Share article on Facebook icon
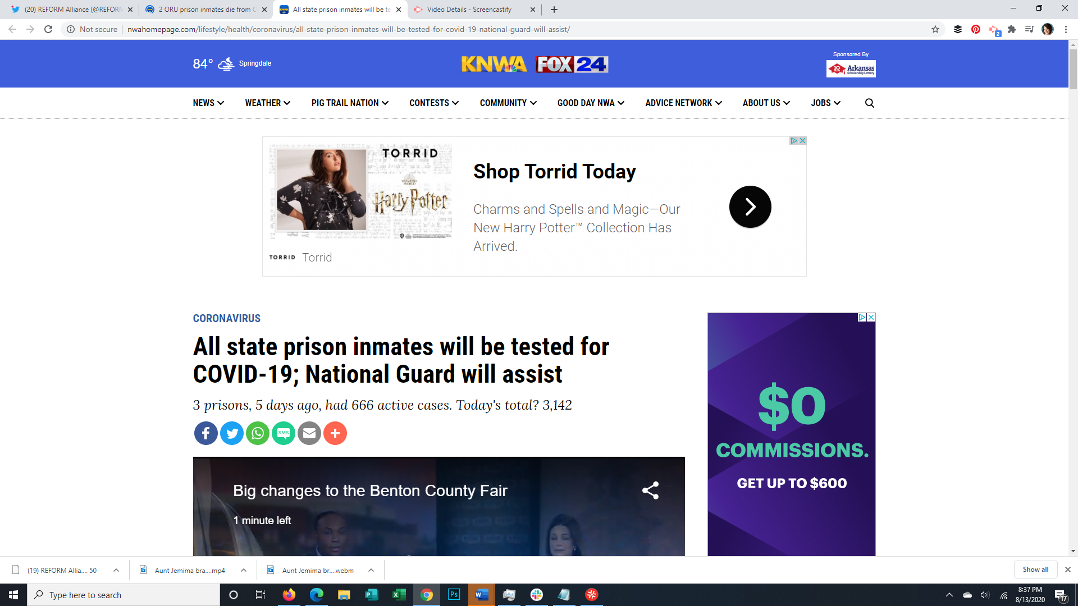 tap(205, 433)
